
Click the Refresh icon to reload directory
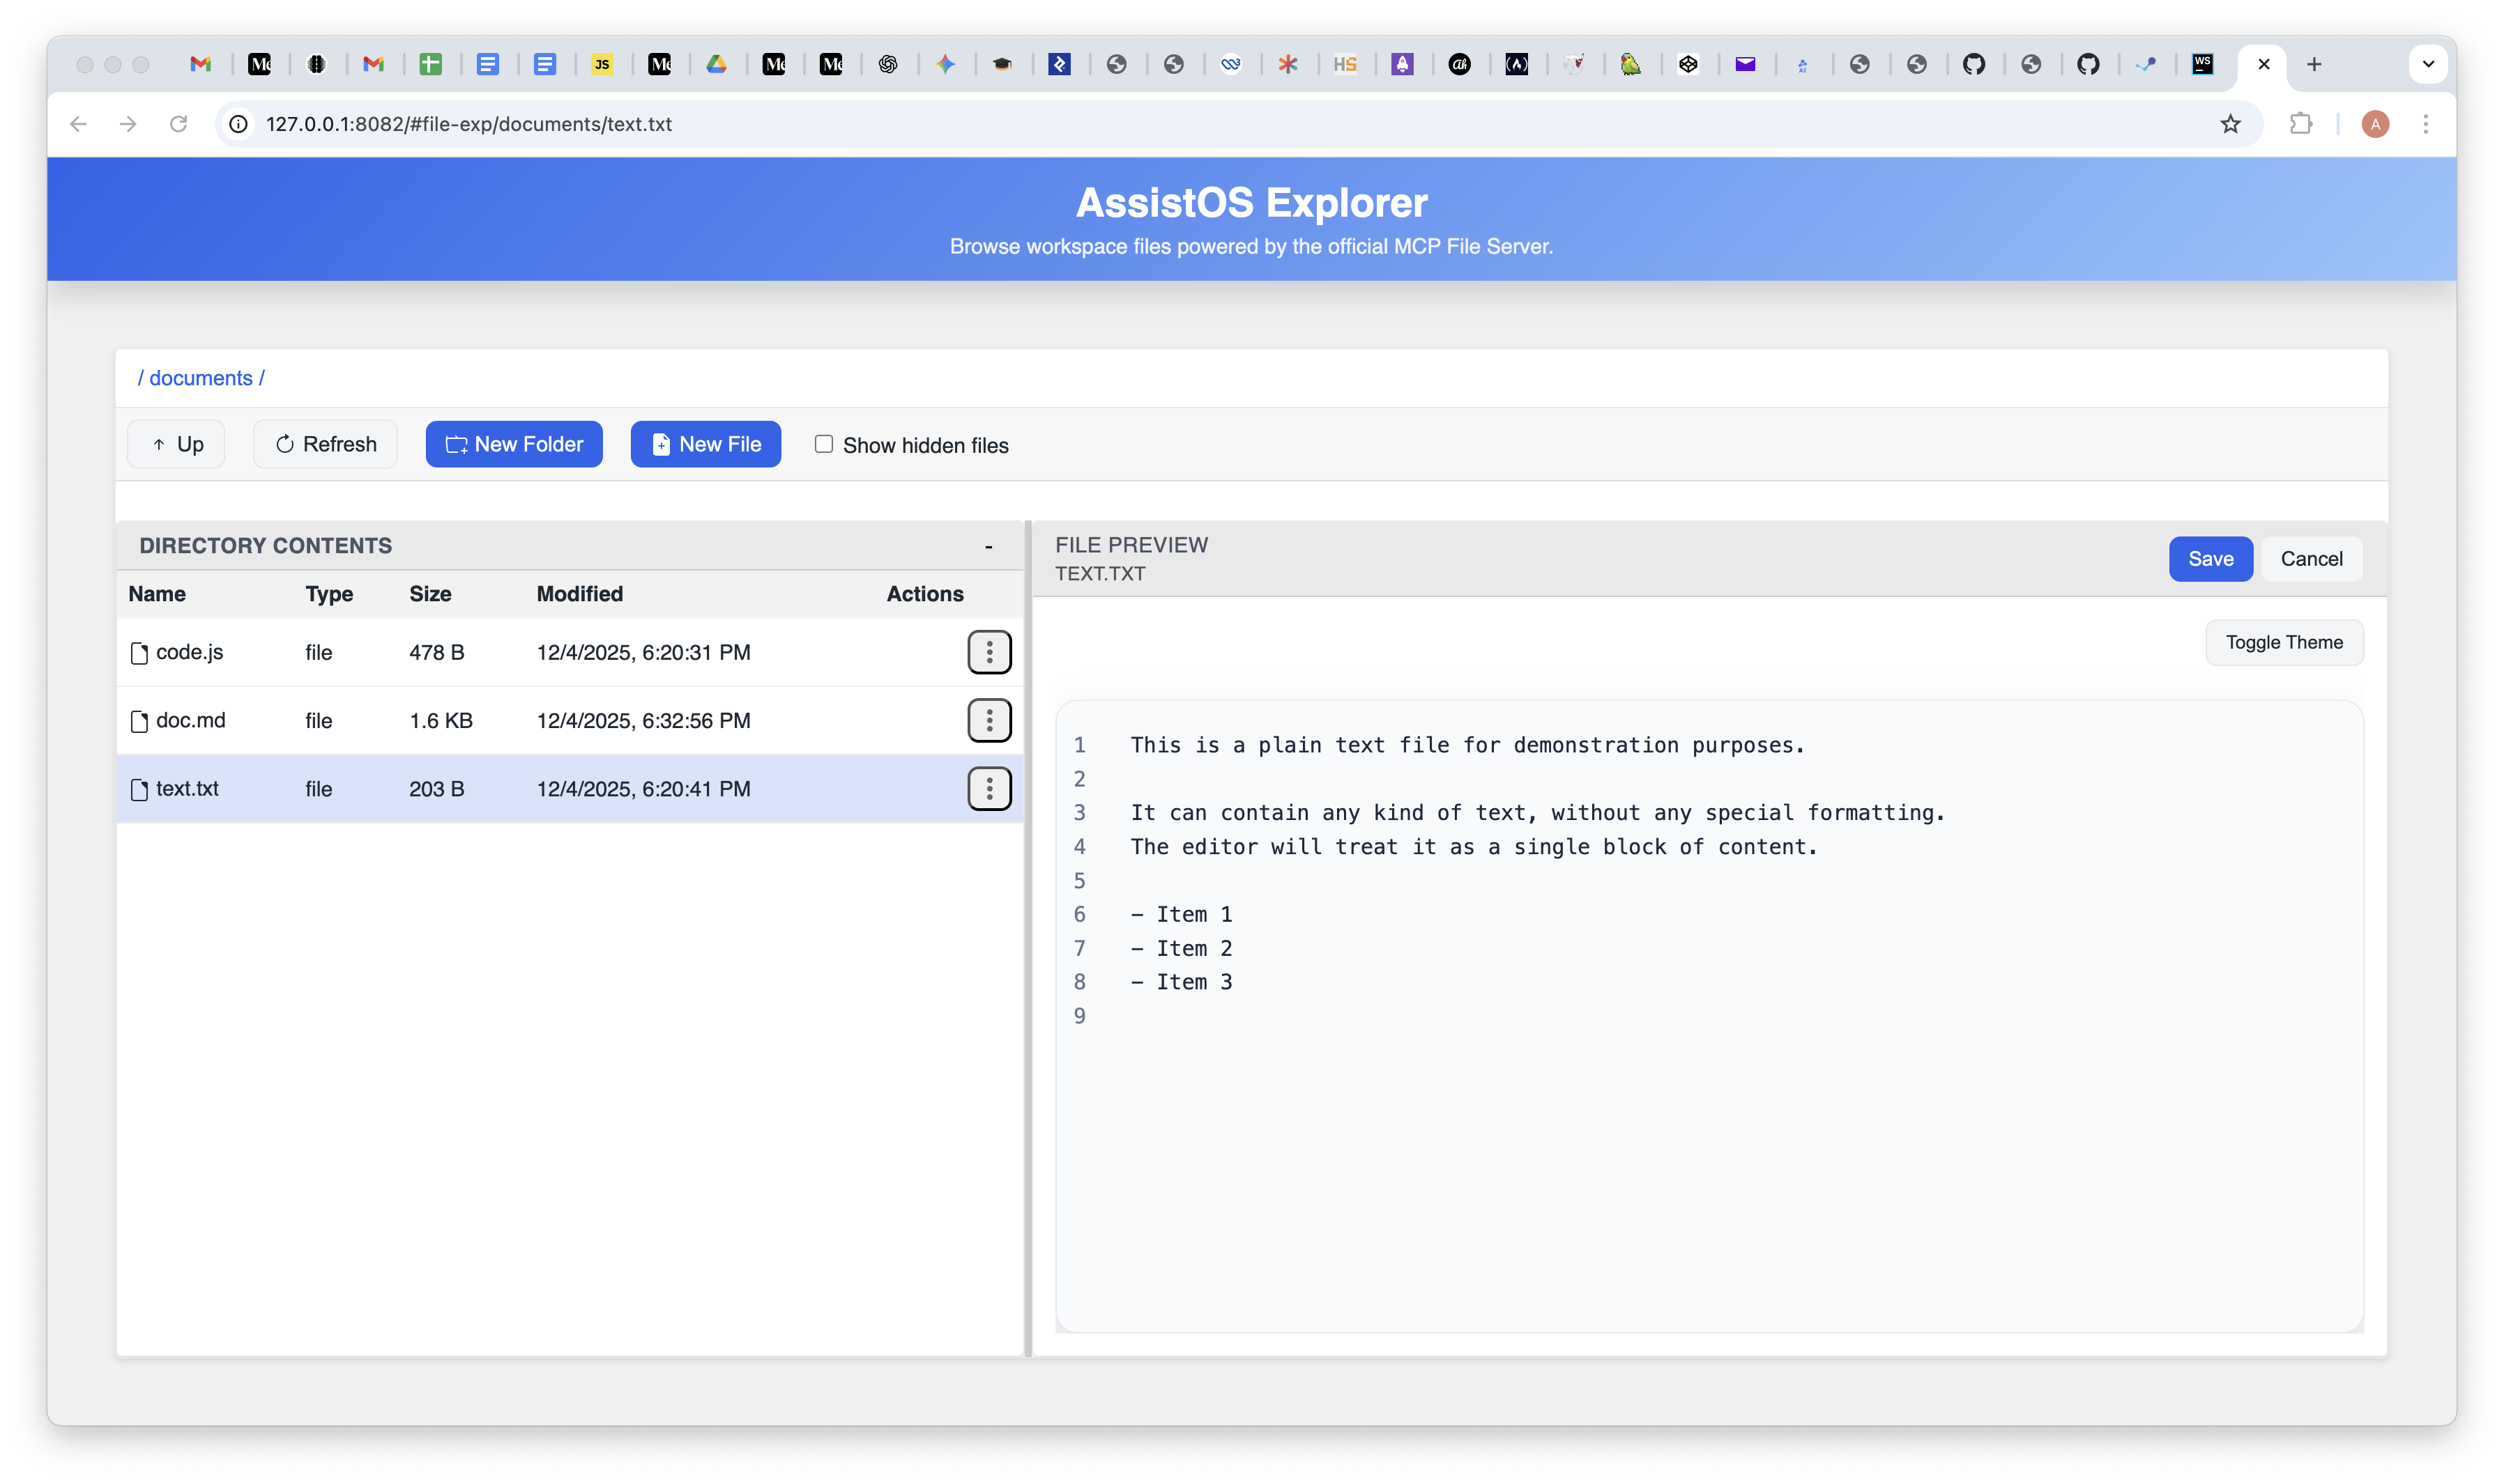[284, 444]
